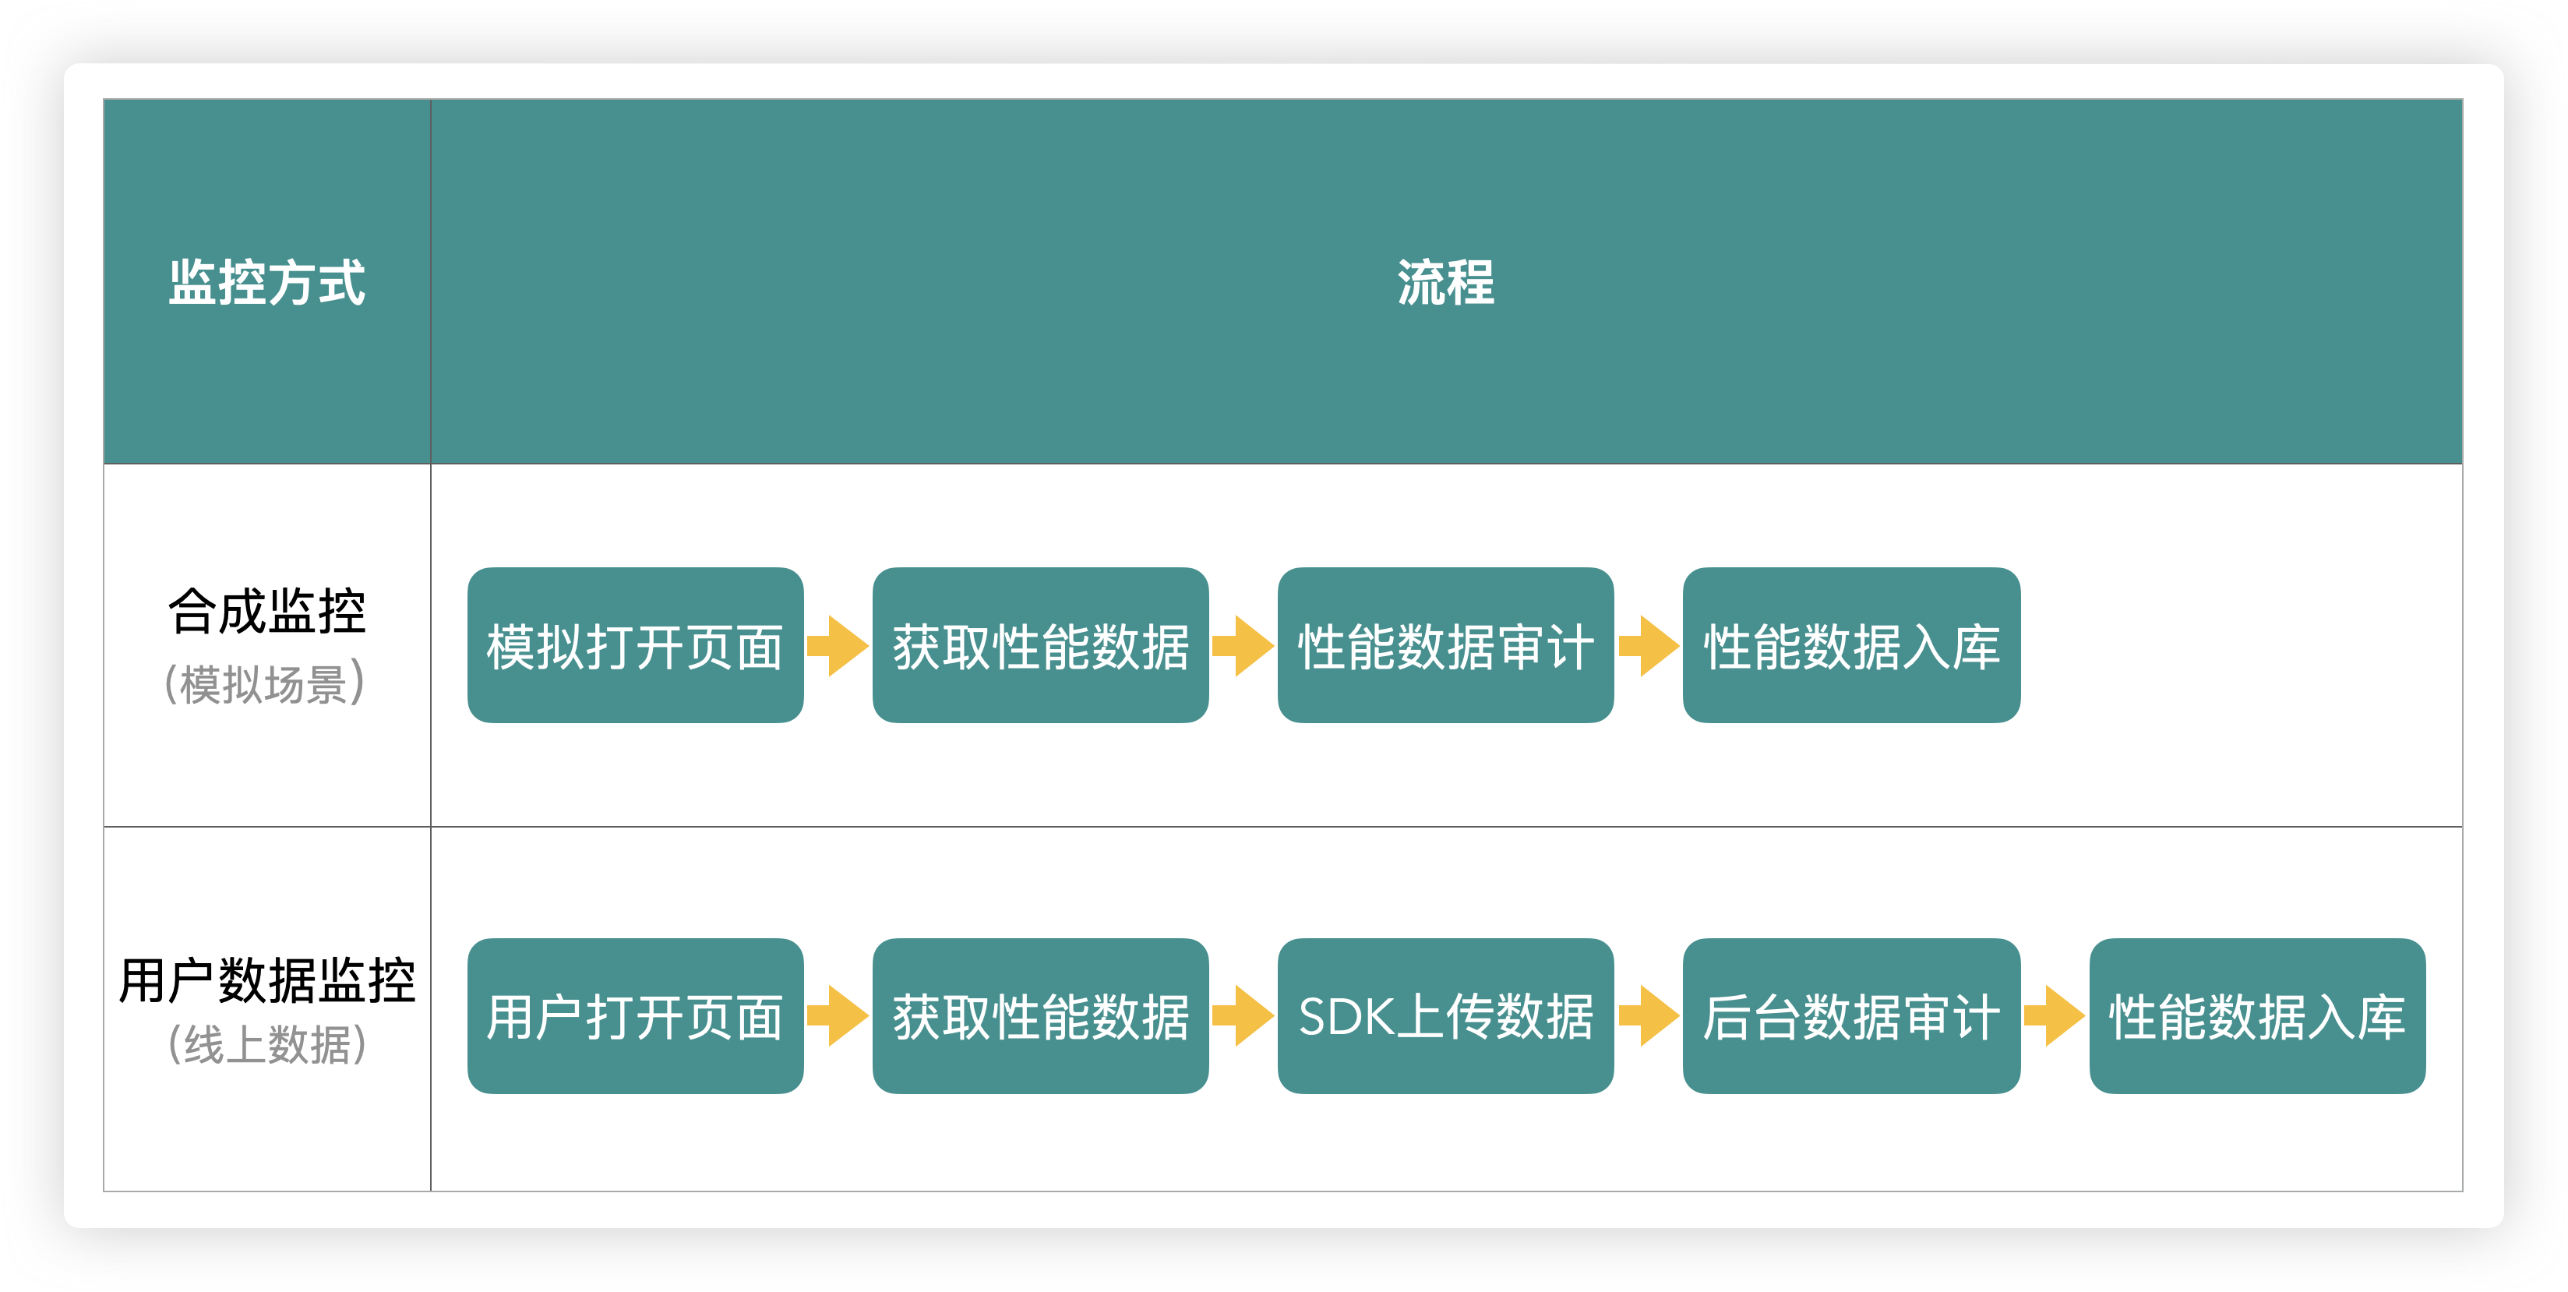Click the arrow after 后台数据审计

click(2055, 1016)
